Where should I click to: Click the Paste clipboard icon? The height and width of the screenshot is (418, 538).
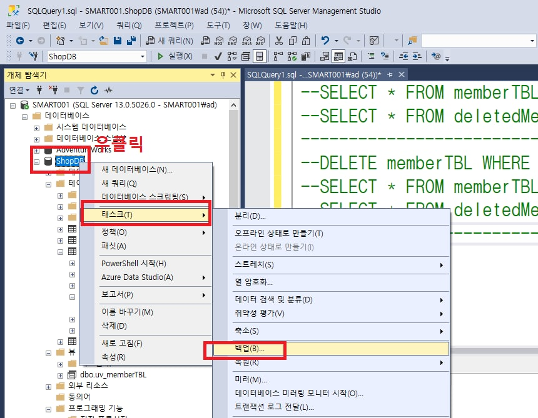(x=306, y=41)
